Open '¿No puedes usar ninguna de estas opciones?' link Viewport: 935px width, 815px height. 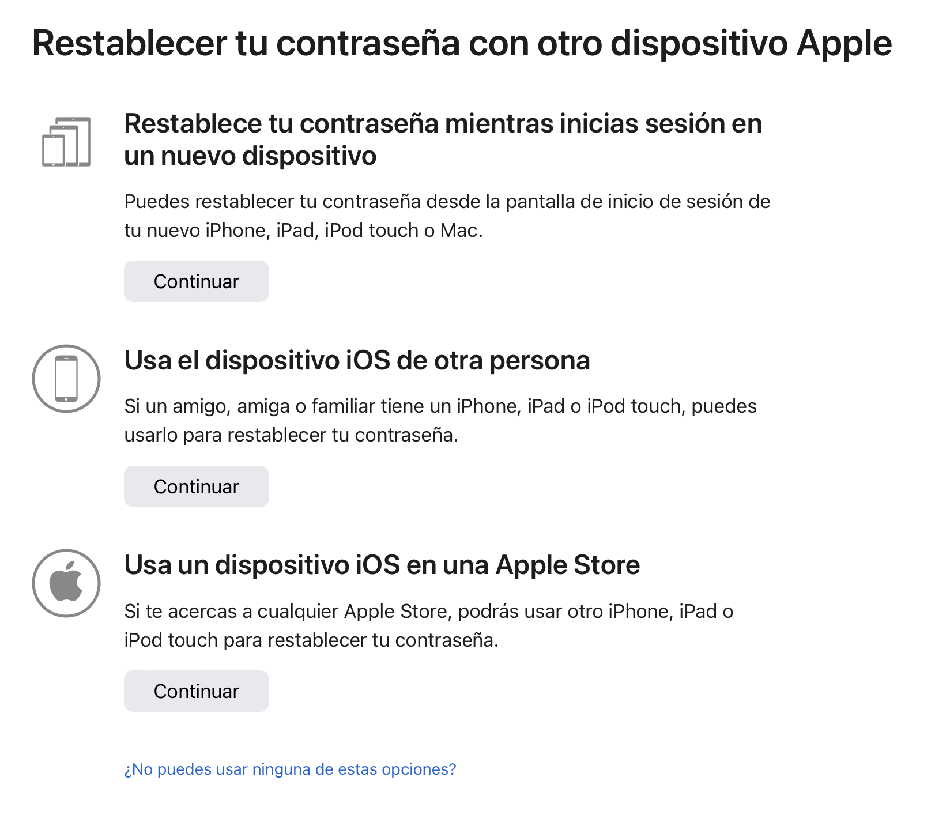pyautogui.click(x=290, y=769)
